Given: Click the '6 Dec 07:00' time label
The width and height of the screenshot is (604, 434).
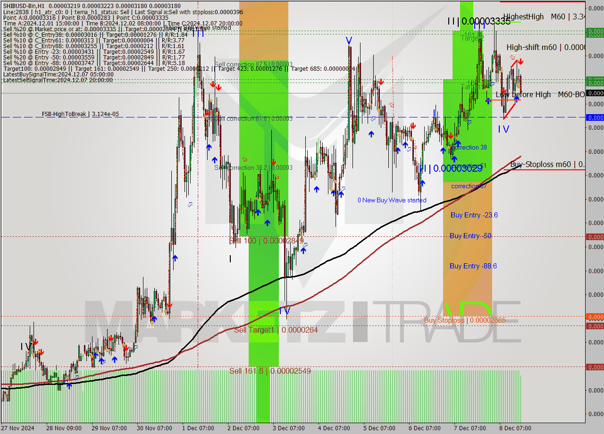Looking at the screenshot, I should (x=425, y=428).
